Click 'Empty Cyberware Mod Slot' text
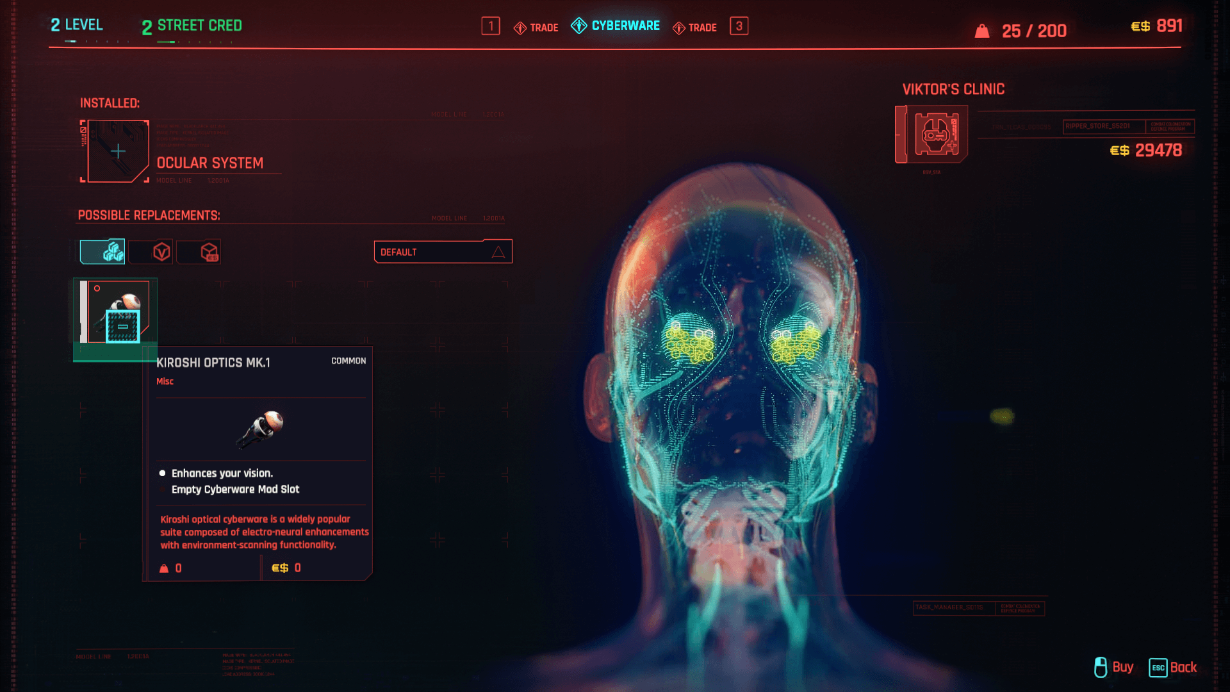1230x692 pixels. coord(235,490)
